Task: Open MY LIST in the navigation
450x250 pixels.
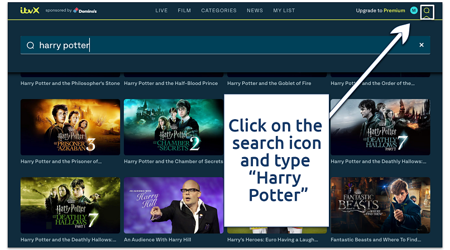Action: coord(284,11)
